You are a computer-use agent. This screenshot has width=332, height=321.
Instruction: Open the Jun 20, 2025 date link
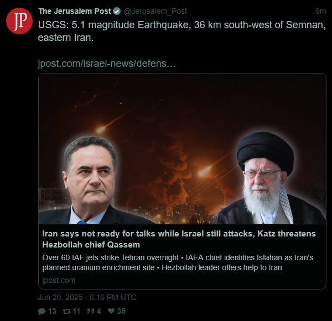[87, 298]
